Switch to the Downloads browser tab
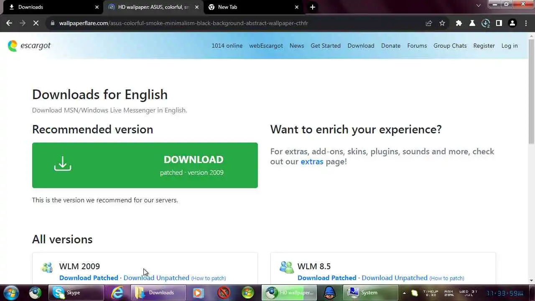The width and height of the screenshot is (535, 301). point(53,7)
